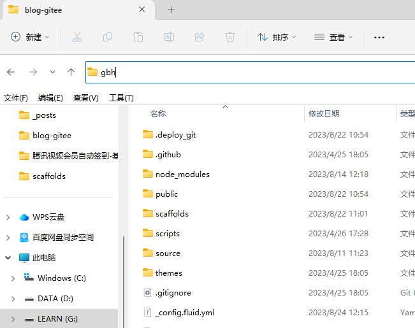415x328 pixels.
Task: Open the 查看(V) menu
Action: [x=86, y=98]
